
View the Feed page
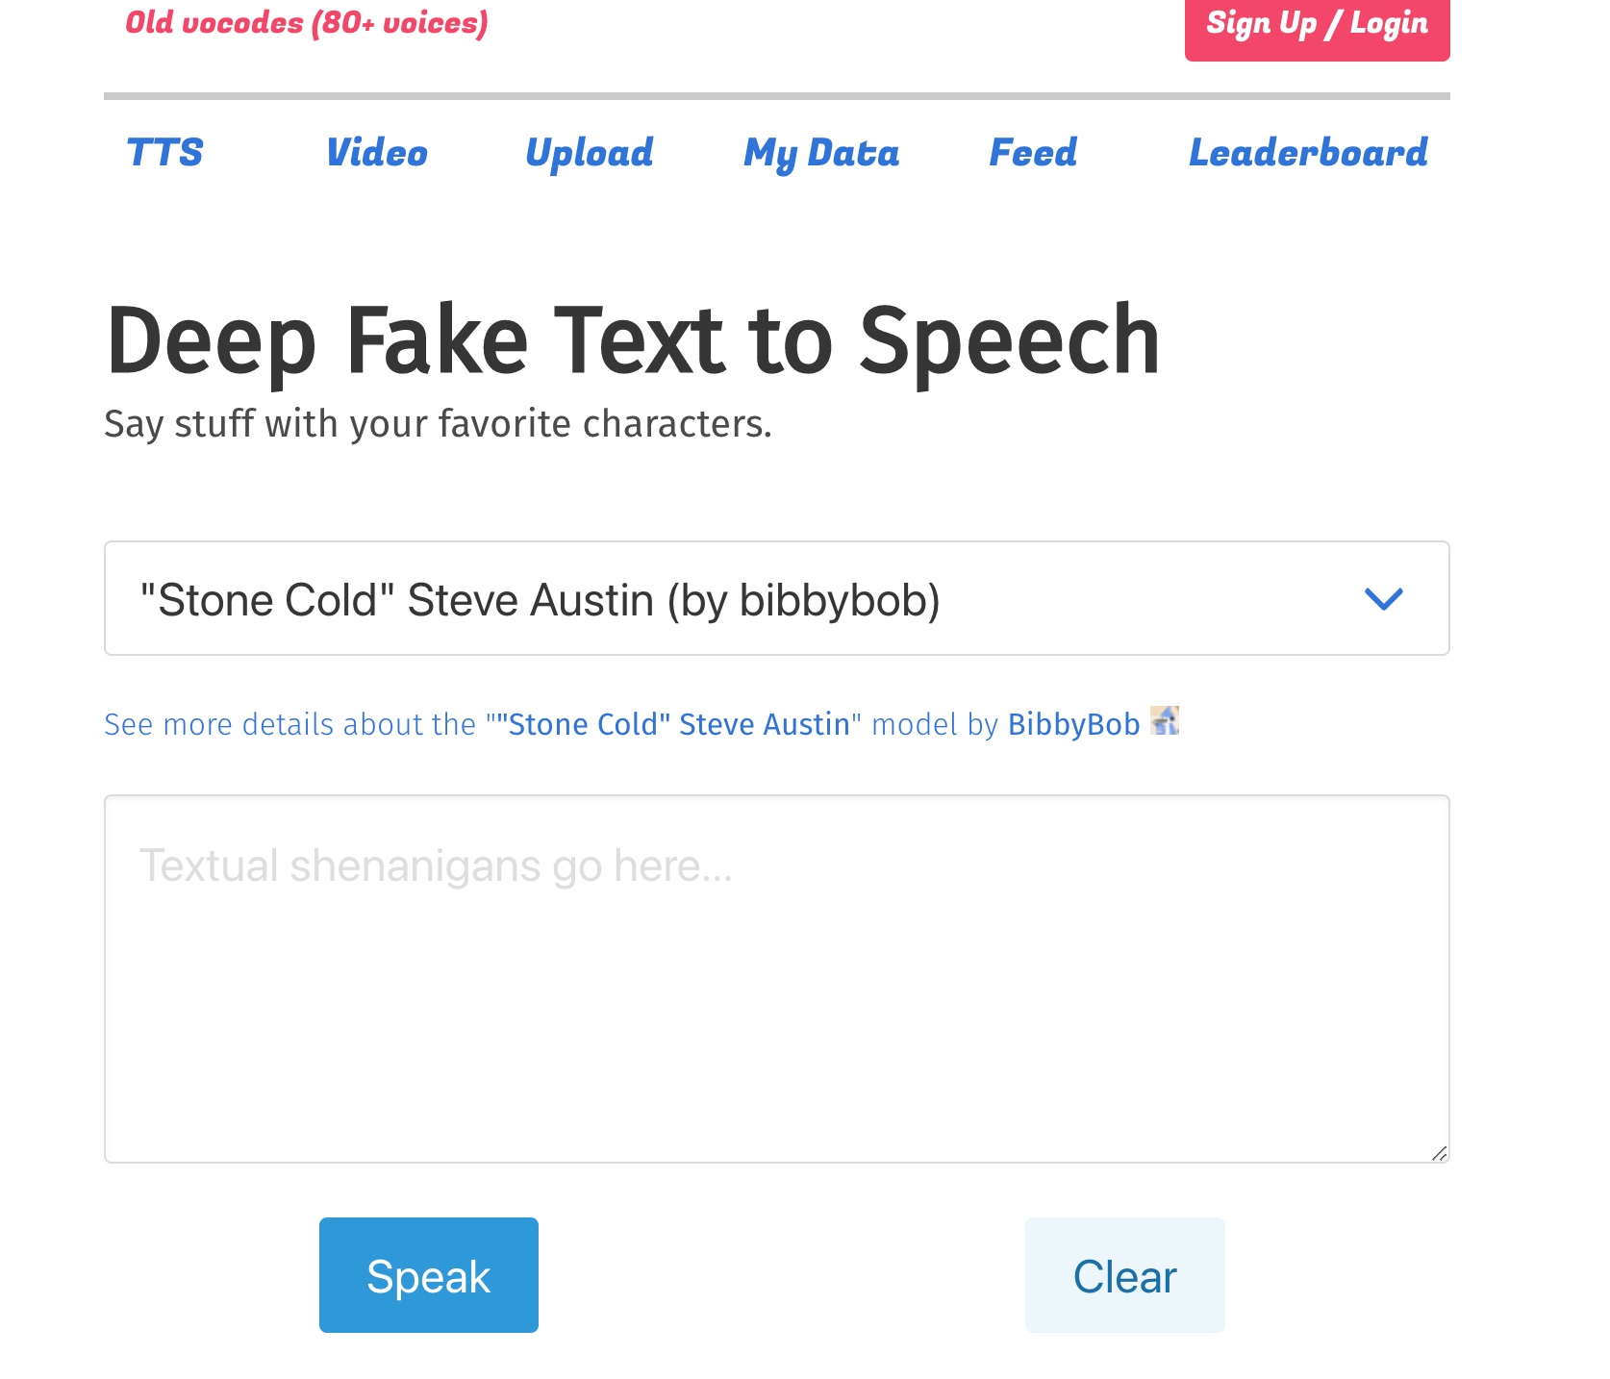tap(1033, 153)
